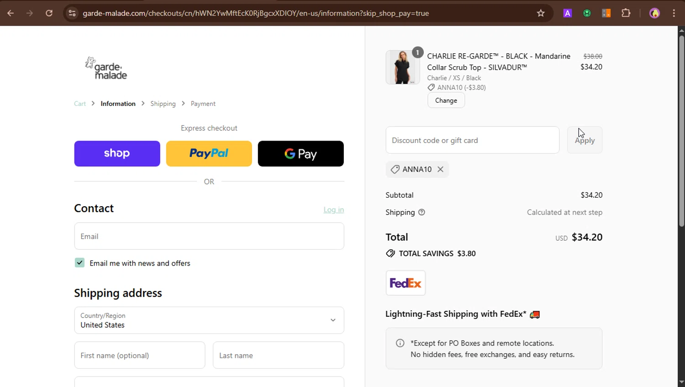Viewport: 685px width, 387px height.
Task: Click the Change button under product
Action: [x=446, y=100]
